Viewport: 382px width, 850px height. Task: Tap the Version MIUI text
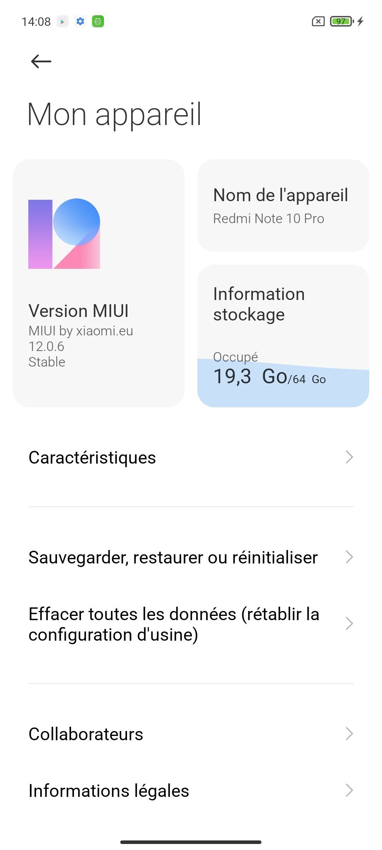[x=79, y=311]
